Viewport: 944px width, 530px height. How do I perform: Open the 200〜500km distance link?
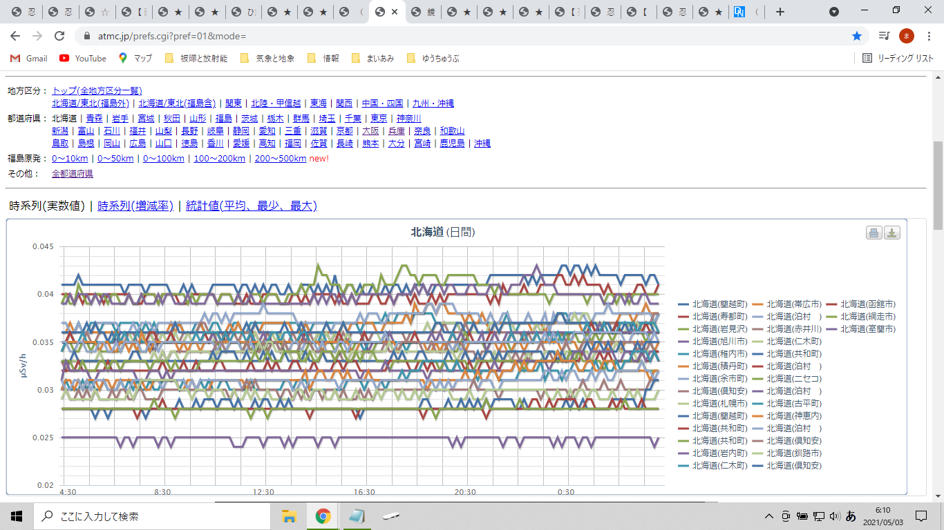pyautogui.click(x=281, y=159)
